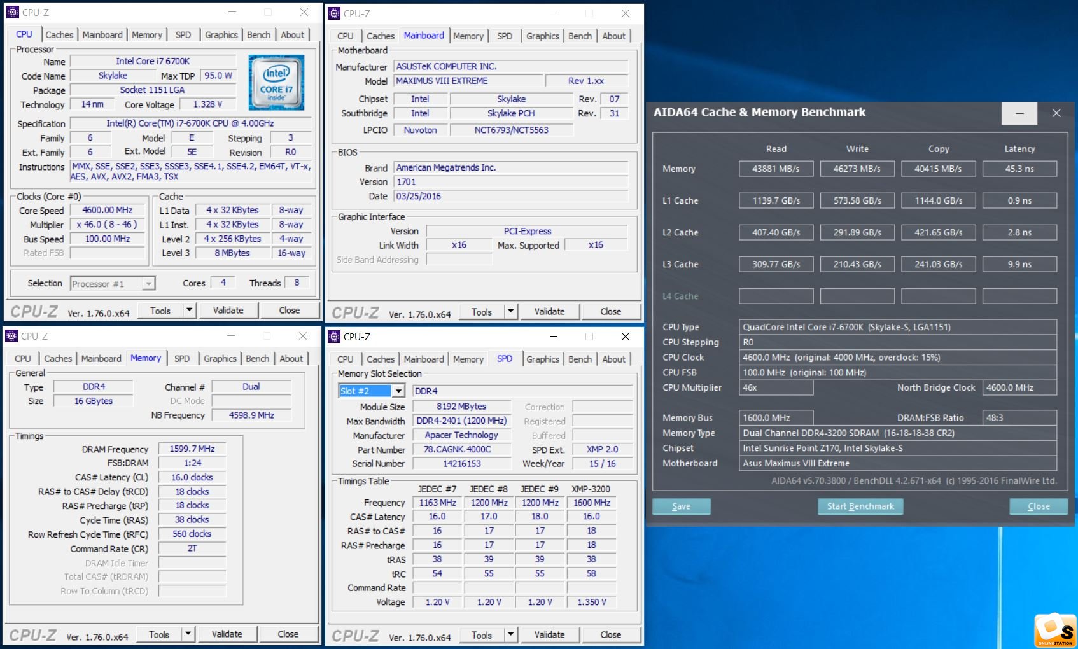Viewport: 1078px width, 649px height.
Task: Click Memory Latency value 45.3 ns
Action: click(x=1020, y=169)
